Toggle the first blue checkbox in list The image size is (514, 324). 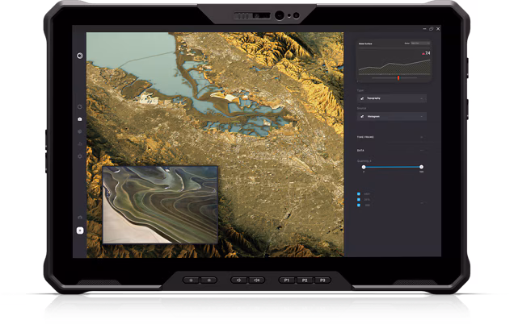tap(359, 193)
